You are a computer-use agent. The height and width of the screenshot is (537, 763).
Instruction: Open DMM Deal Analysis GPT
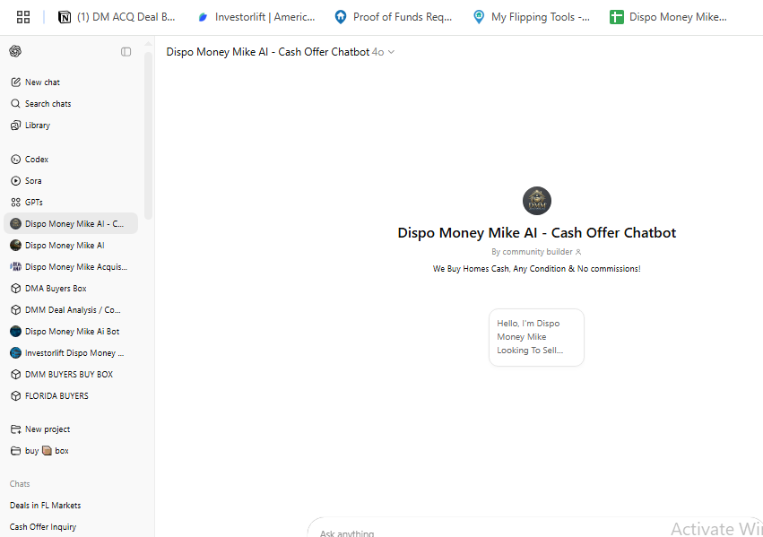click(71, 309)
